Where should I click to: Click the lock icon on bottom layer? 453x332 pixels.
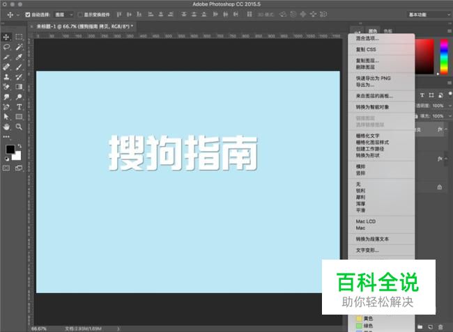click(440, 187)
